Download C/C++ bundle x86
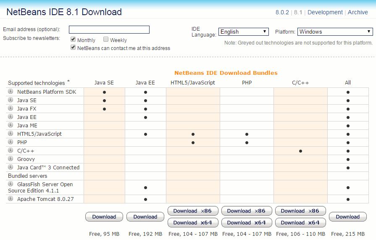 coord(300,211)
